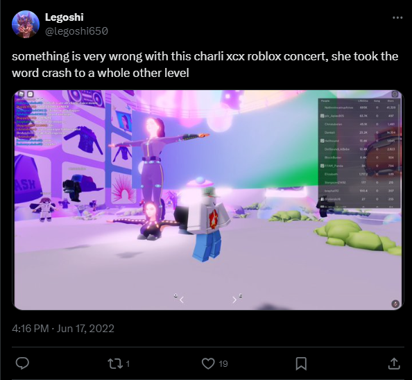Click the 4:16 PM · Jun 17, 2022 timestamp
412x380 pixels.
tap(63, 329)
